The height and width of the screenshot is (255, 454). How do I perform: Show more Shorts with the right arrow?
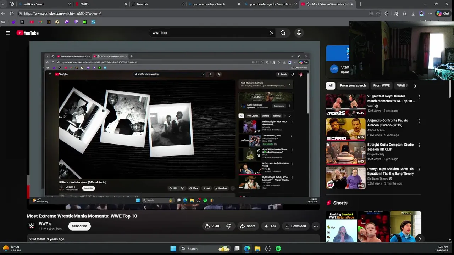click(420, 239)
